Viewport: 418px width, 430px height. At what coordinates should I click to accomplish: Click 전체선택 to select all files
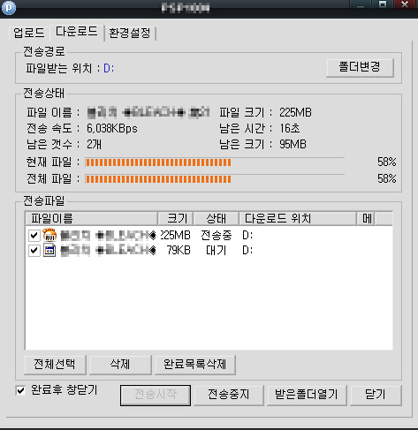(55, 365)
